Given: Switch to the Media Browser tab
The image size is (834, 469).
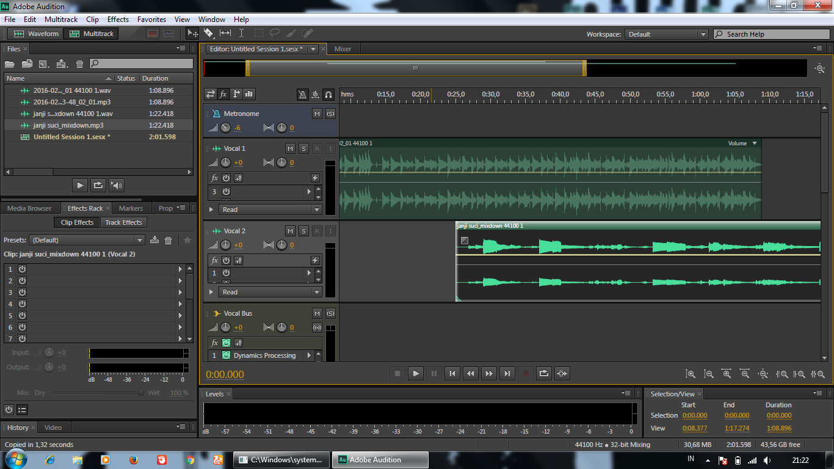Looking at the screenshot, I should pos(29,208).
